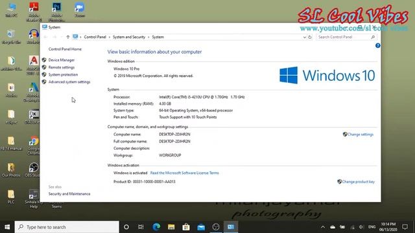Open the Windows Start menu

[7, 227]
